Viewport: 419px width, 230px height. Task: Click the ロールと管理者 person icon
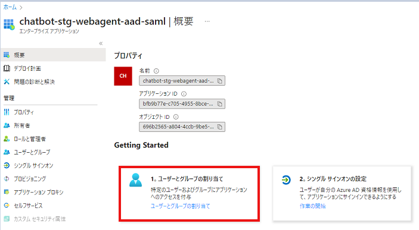pos(7,138)
